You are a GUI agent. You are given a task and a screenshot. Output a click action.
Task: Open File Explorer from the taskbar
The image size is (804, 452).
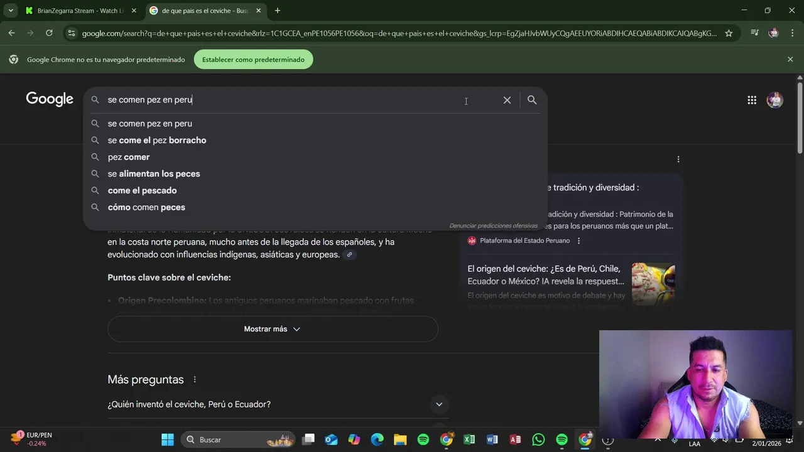[x=400, y=439]
